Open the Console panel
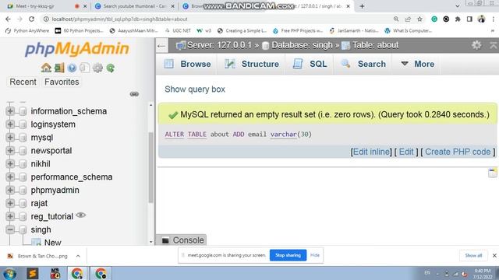499x280 pixels. click(182, 240)
